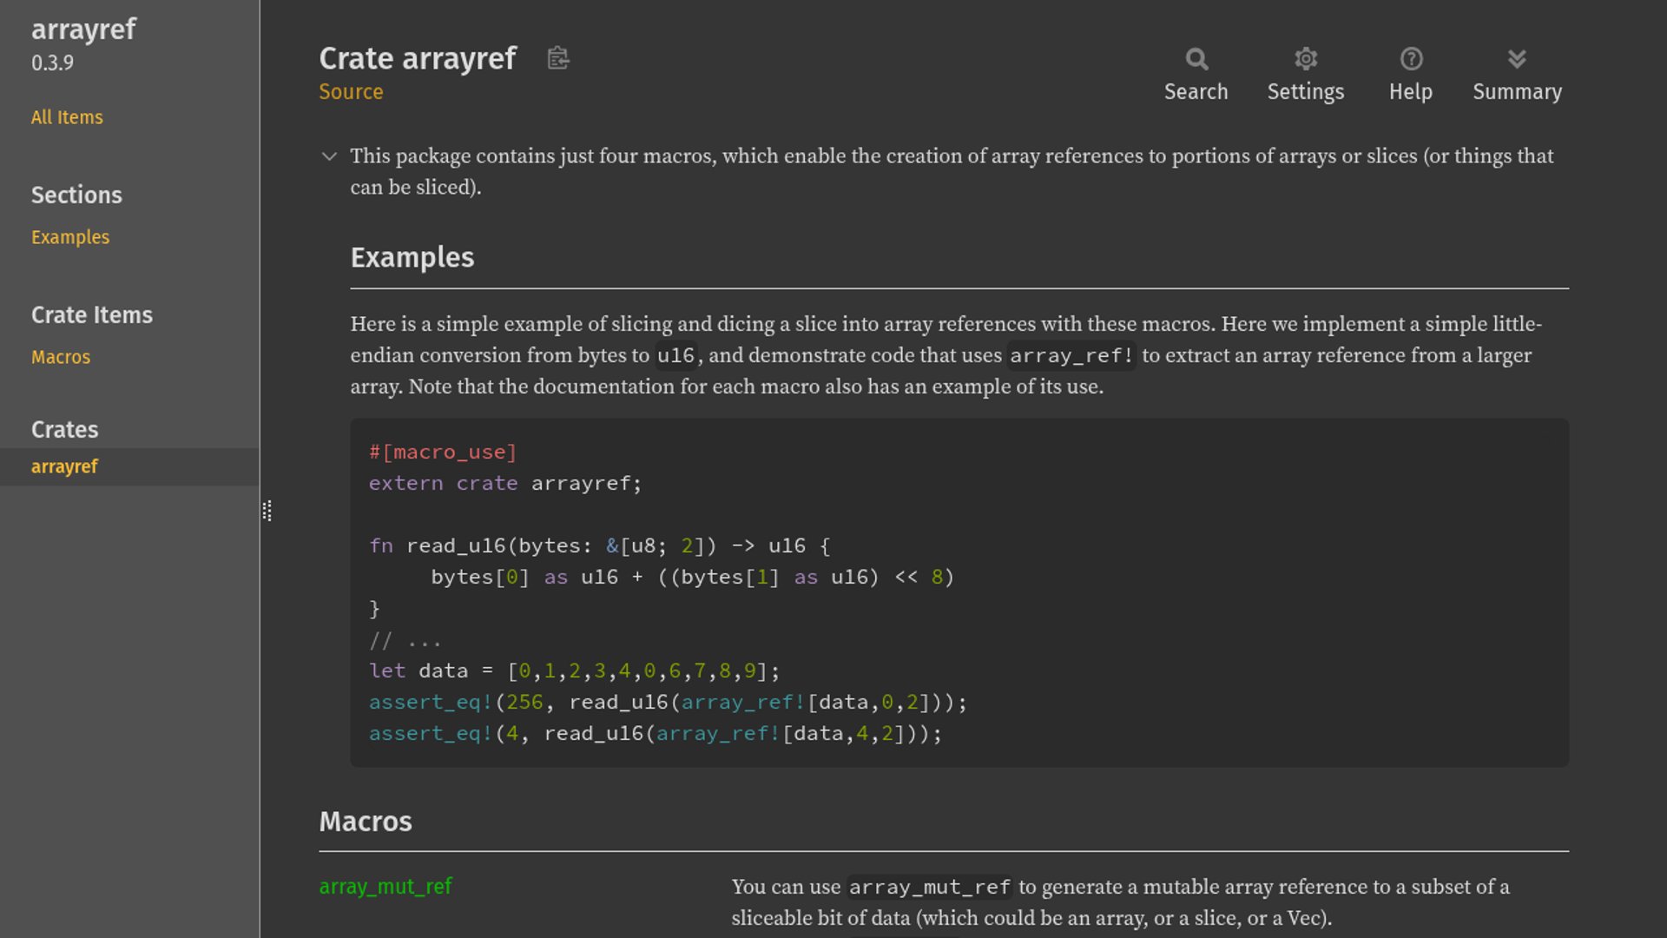Click the Crates sidebar heading
This screenshot has height=938, width=1667.
64,429
